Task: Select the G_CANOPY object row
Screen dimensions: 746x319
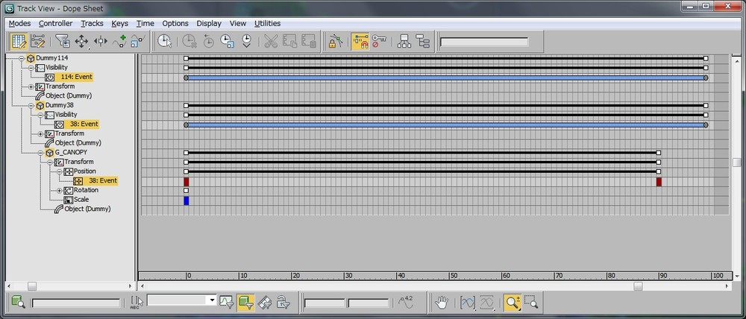Action: click(x=71, y=152)
